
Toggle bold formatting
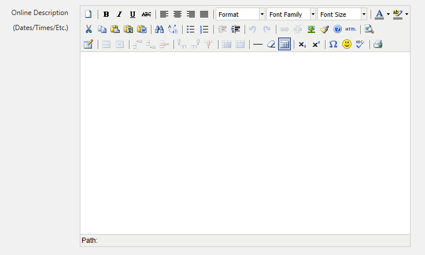pos(106,14)
